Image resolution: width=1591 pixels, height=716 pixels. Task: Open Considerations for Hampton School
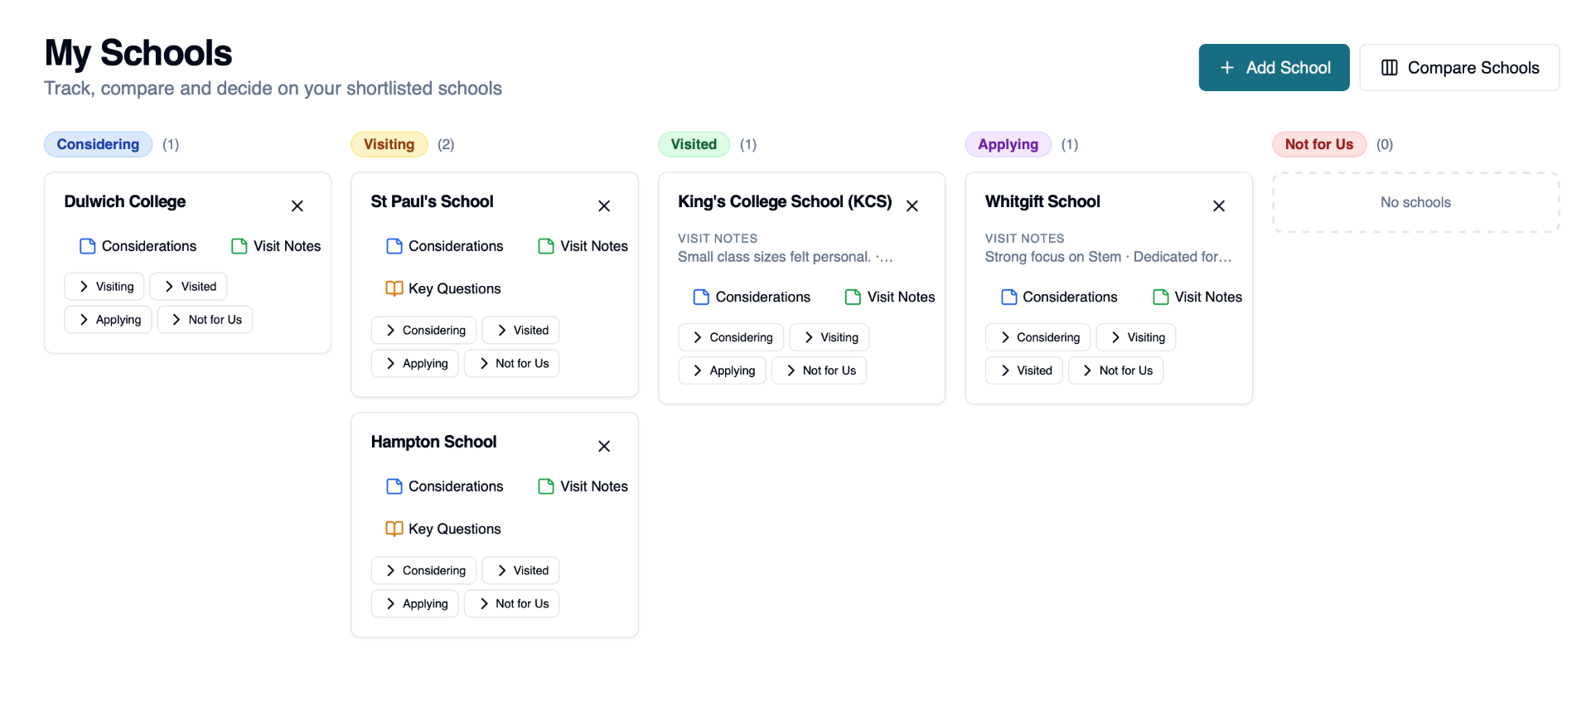(x=445, y=486)
